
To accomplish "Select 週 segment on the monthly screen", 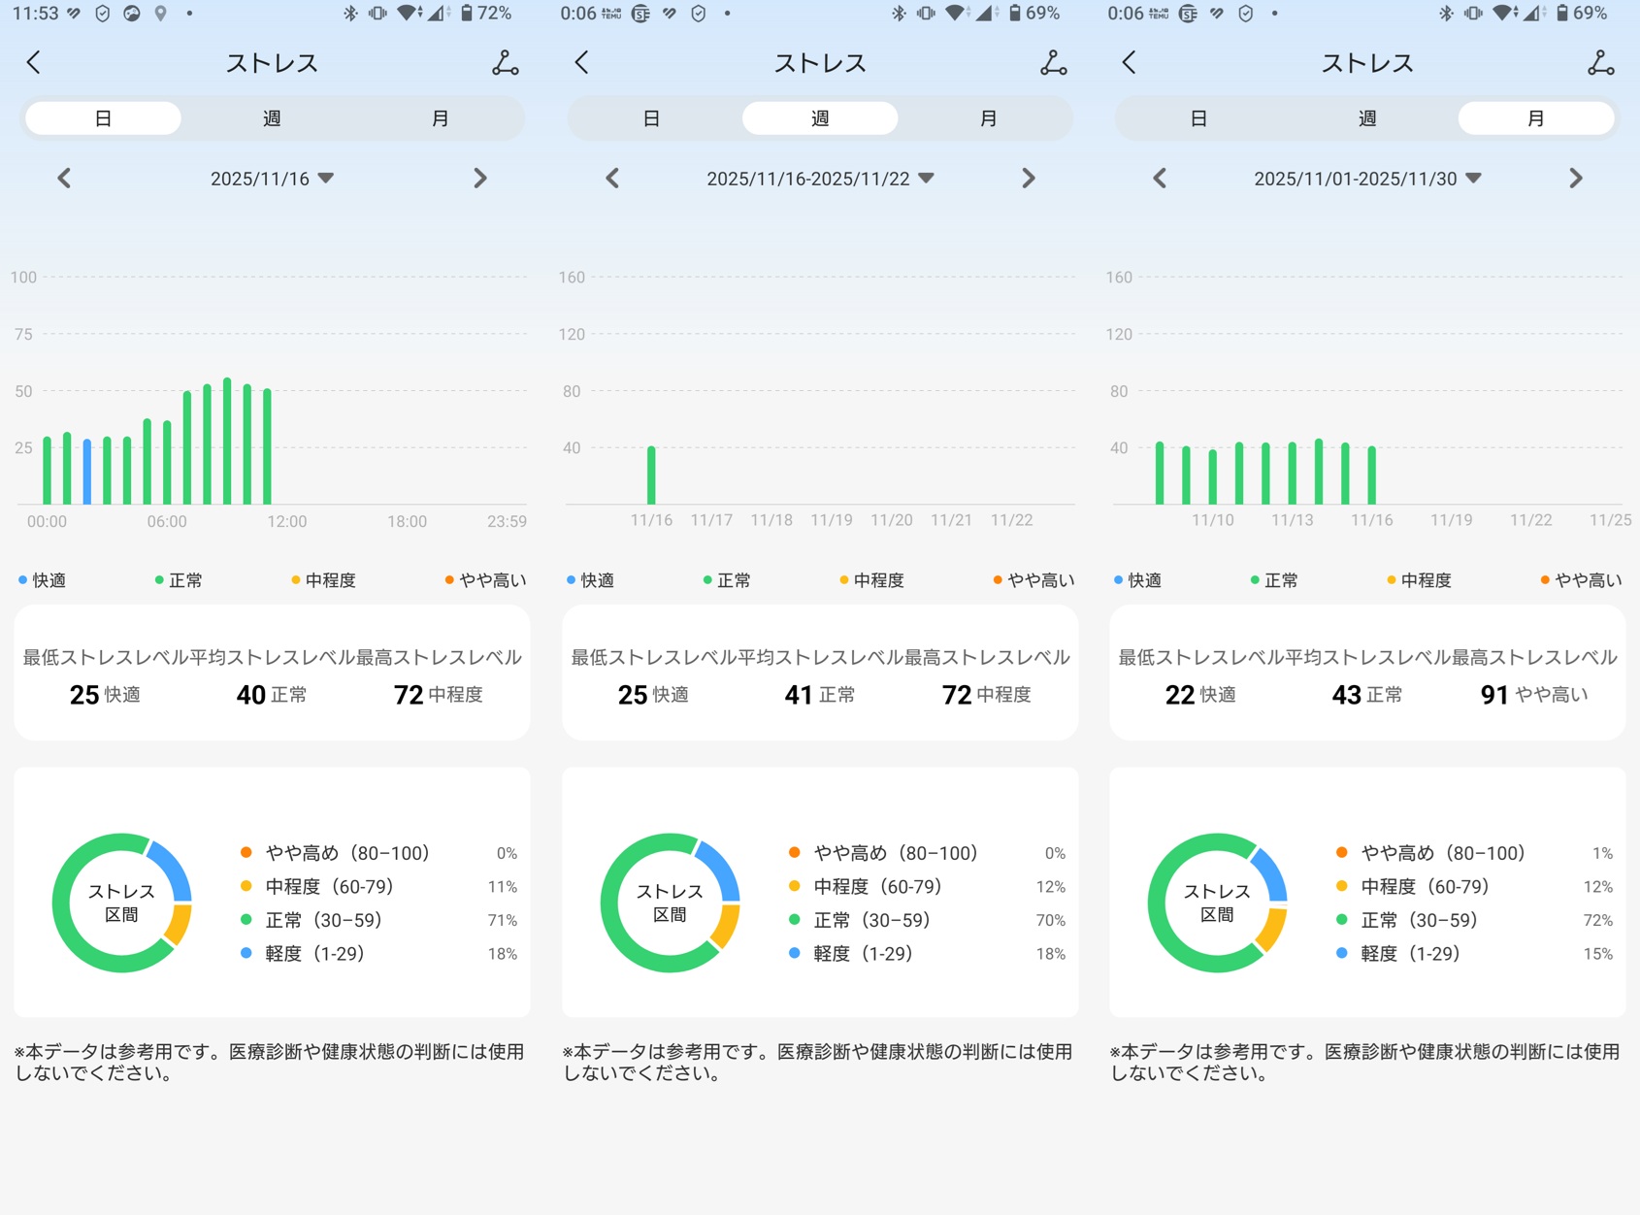I will pyautogui.click(x=1367, y=118).
